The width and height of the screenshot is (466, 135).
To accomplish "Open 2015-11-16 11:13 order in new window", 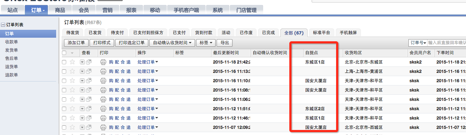I will (89, 71).
